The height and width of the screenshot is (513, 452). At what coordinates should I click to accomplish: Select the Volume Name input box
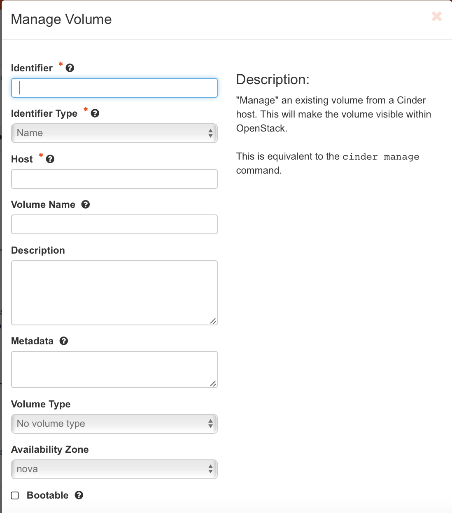coord(114,224)
